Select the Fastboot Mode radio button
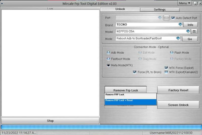The height and width of the screenshot is (135, 202). tap(108, 59)
